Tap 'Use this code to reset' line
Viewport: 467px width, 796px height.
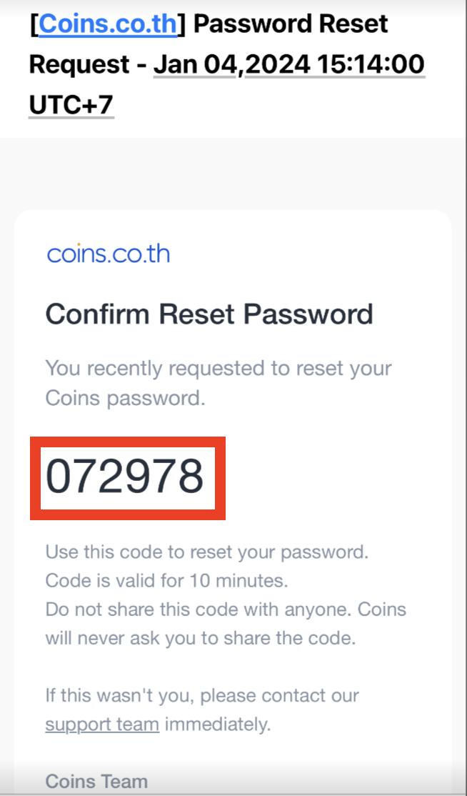click(x=207, y=552)
